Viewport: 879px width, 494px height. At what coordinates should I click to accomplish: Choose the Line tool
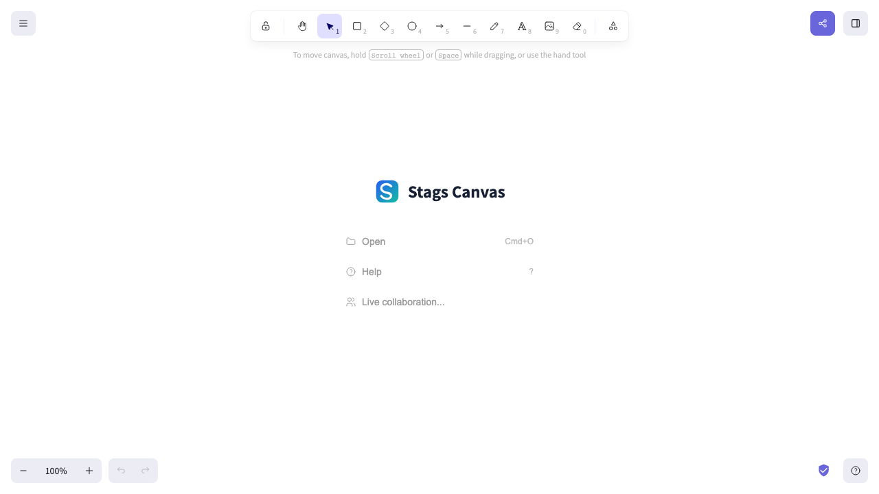[467, 26]
